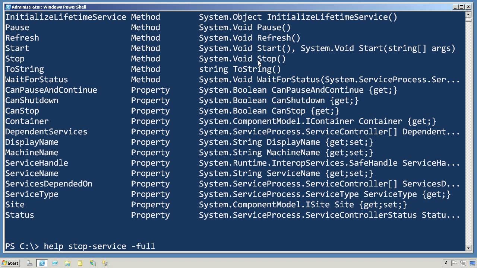Click the vertical scrollbar thumb
477x268 pixels.
click(468, 20)
